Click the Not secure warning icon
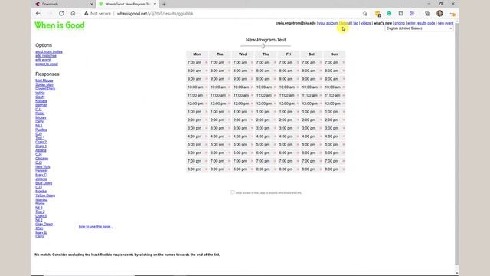This screenshot has height=276, width=490. (x=87, y=14)
